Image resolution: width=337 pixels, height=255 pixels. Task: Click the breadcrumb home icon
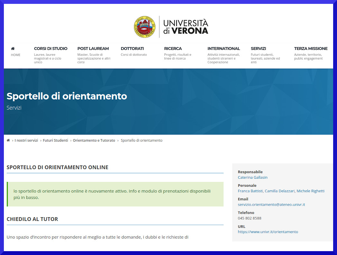tap(8, 140)
